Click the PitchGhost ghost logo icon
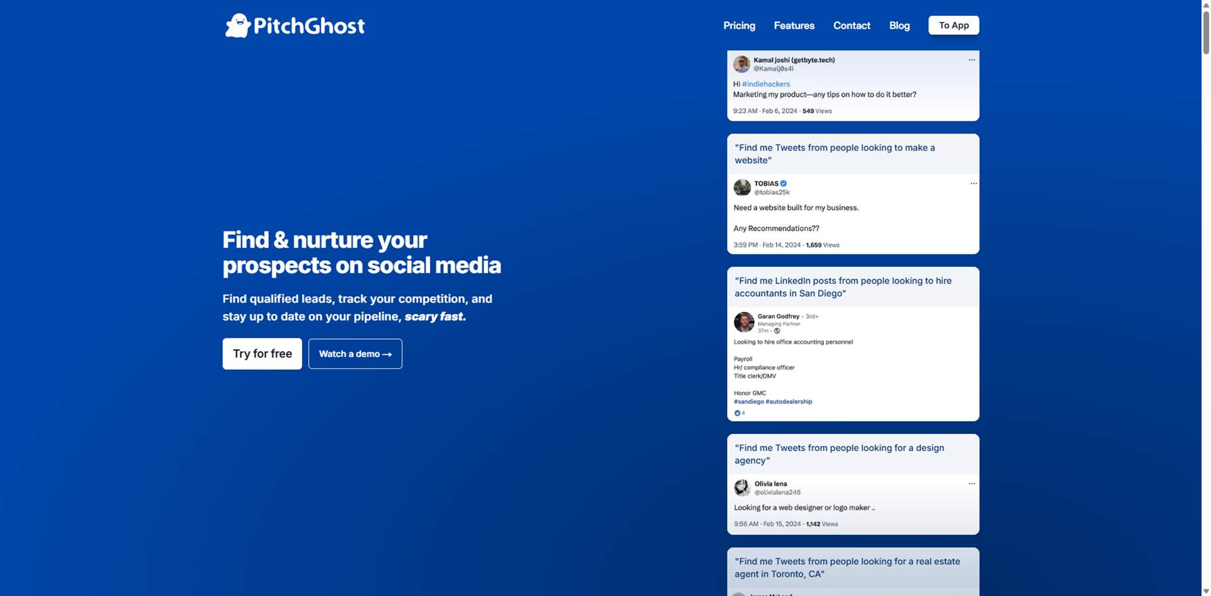 pos(238,26)
